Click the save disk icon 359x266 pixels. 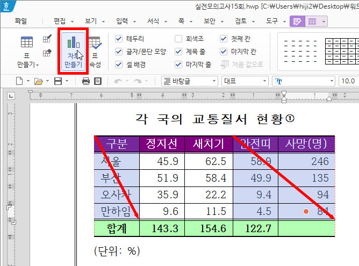click(58, 81)
